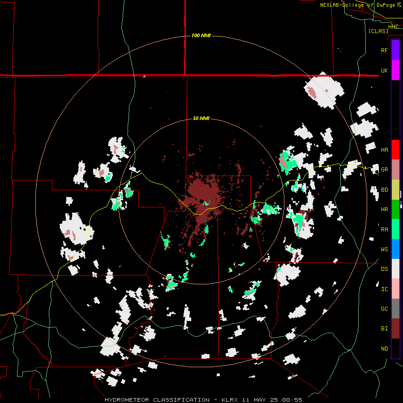
Task: Click the BD legend label
Action: tap(384, 190)
